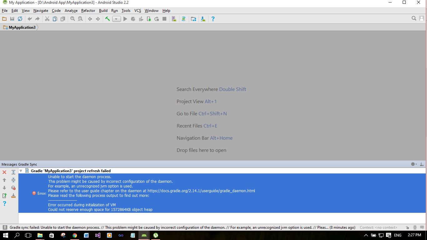Click the Redo arrow in toolbar

pos(38,19)
